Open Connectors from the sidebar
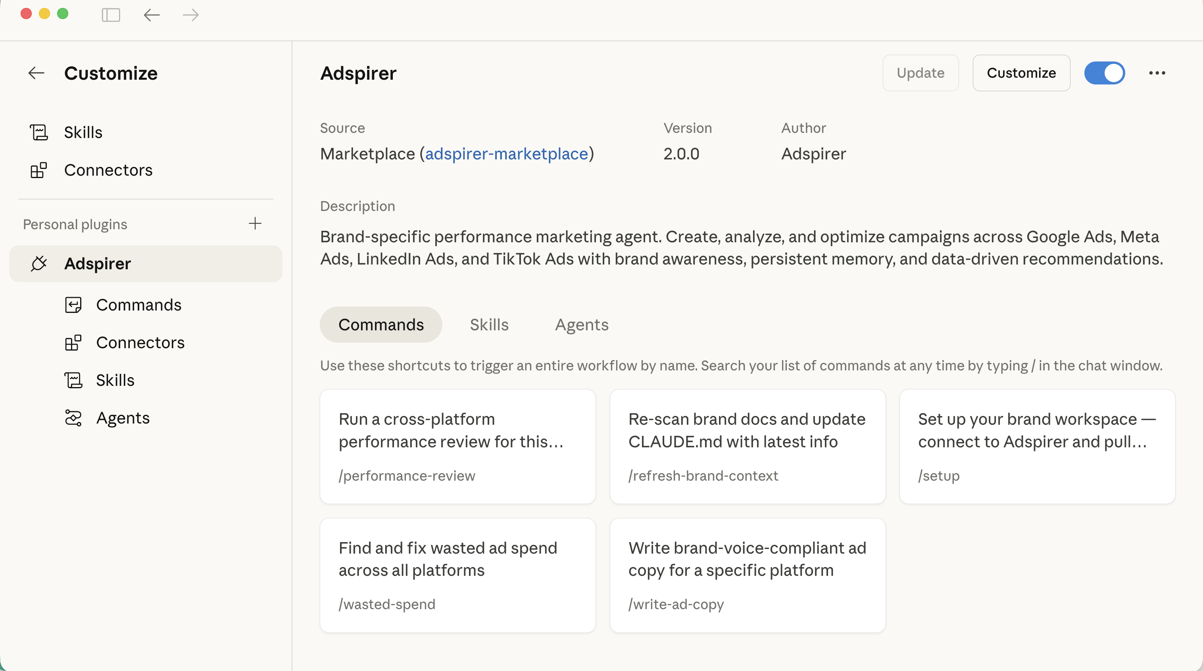Screen dimensions: 1203x671 [x=108, y=170]
